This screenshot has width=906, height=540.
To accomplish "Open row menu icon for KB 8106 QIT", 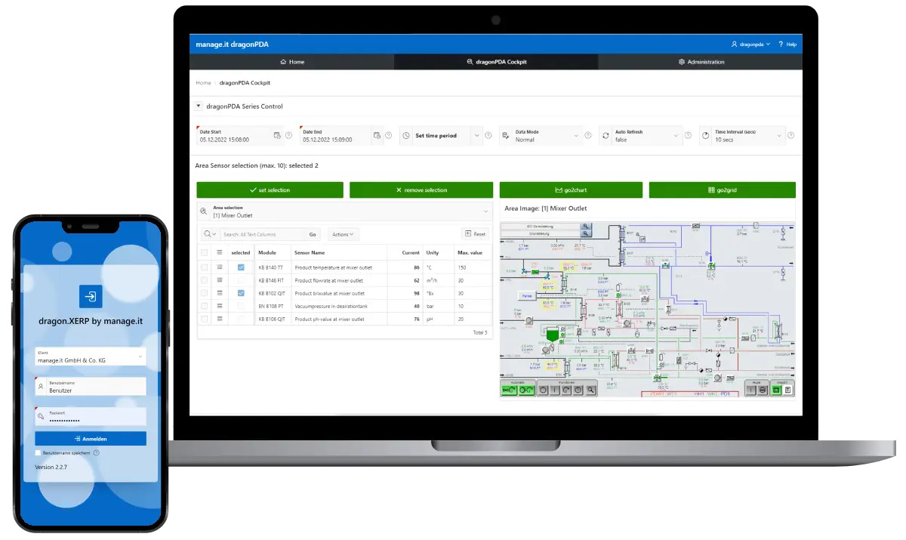I will (220, 319).
